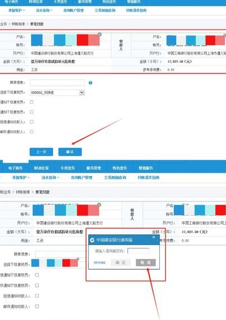The image size is (226, 320).
Task: Click the small icon on the masked reviewer field beside the dialog
Action: pos(77,259)
